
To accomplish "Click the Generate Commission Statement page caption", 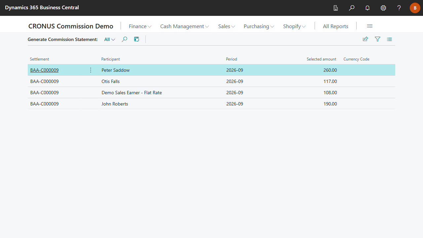I will (63, 39).
